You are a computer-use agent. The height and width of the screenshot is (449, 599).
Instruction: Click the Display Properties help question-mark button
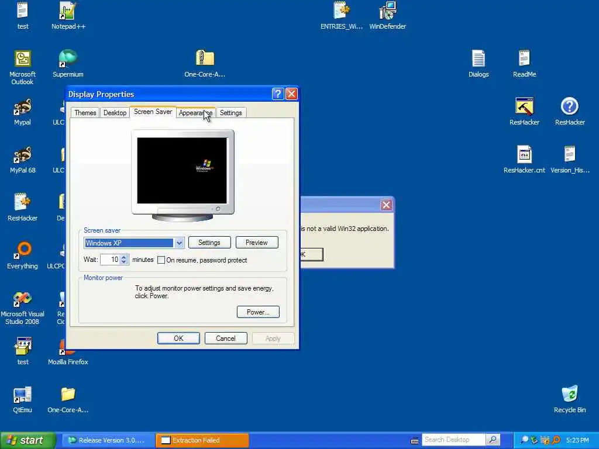(278, 94)
